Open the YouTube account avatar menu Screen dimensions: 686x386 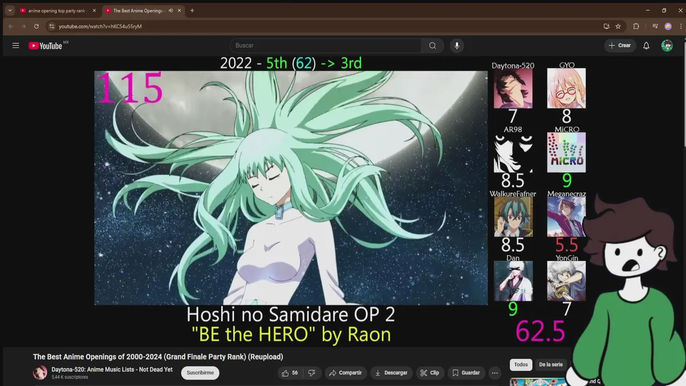(667, 46)
